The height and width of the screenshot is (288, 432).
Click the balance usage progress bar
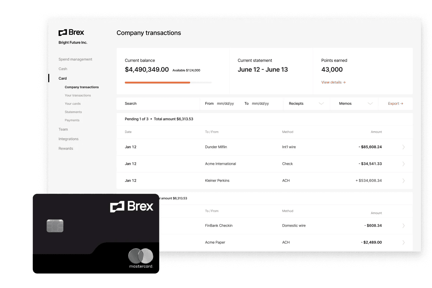click(x=168, y=82)
